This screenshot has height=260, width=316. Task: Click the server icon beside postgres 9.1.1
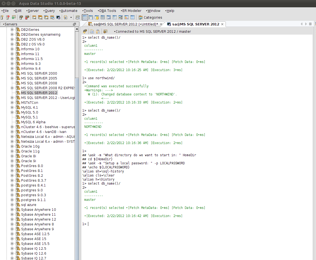18,200
